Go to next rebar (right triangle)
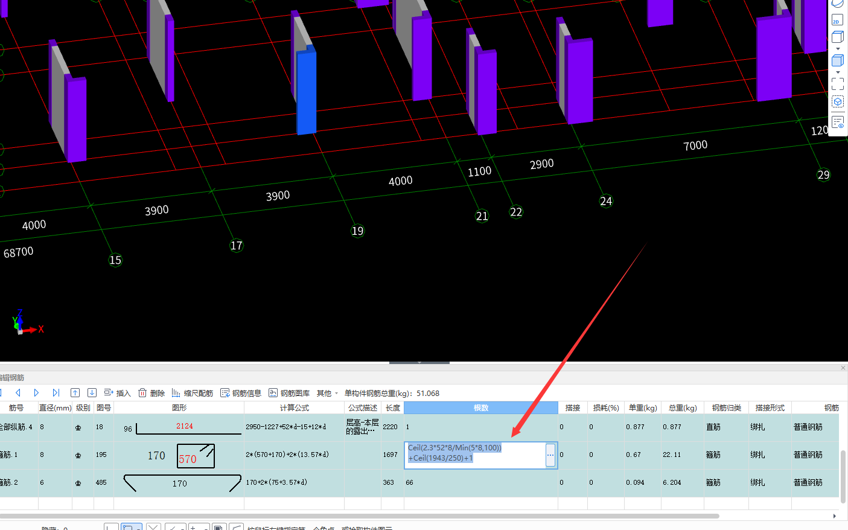This screenshot has height=530, width=848. tap(36, 393)
